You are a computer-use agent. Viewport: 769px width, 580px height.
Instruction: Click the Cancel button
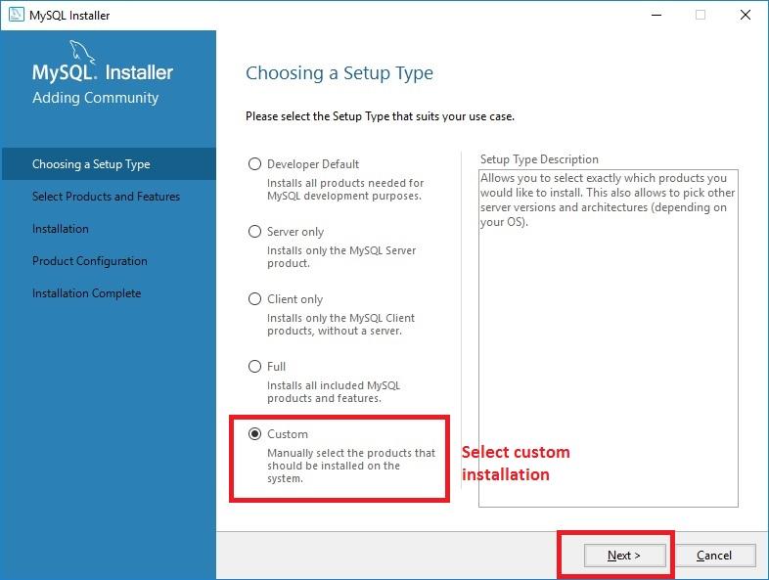point(714,556)
